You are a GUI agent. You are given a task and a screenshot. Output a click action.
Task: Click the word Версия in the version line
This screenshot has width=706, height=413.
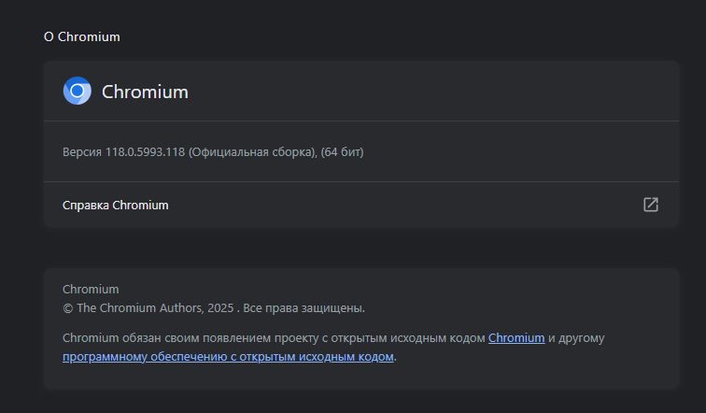(x=82, y=151)
